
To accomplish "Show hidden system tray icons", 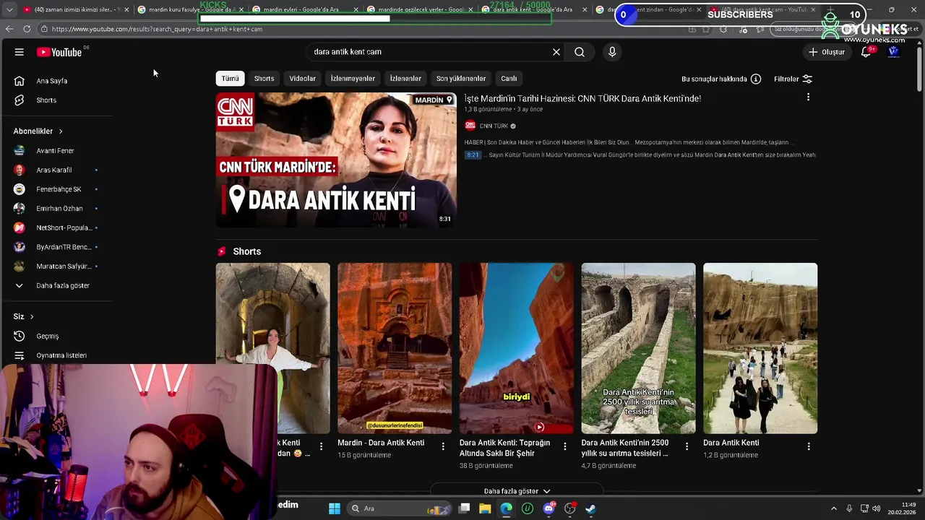I will pyautogui.click(x=833, y=508).
